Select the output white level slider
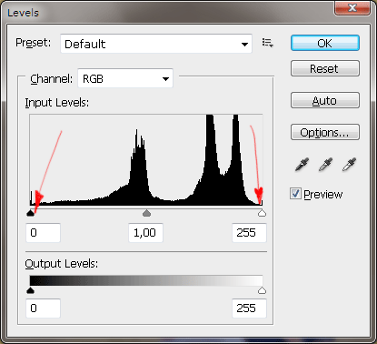The height and width of the screenshot is (344, 377). coord(262,290)
